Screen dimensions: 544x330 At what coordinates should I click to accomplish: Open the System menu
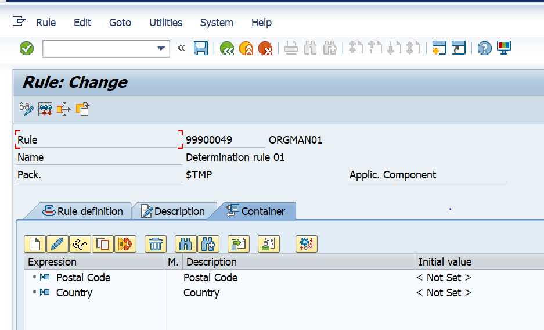pos(217,23)
